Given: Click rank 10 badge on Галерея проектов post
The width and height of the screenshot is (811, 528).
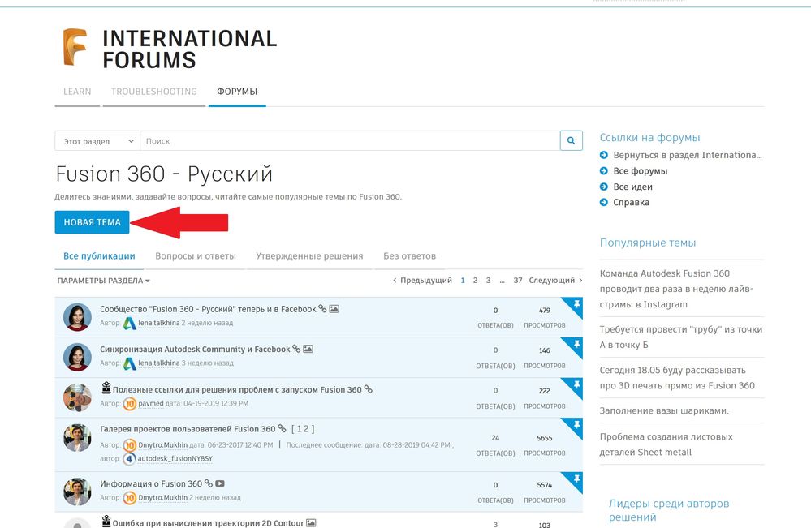Looking at the screenshot, I should click(129, 444).
